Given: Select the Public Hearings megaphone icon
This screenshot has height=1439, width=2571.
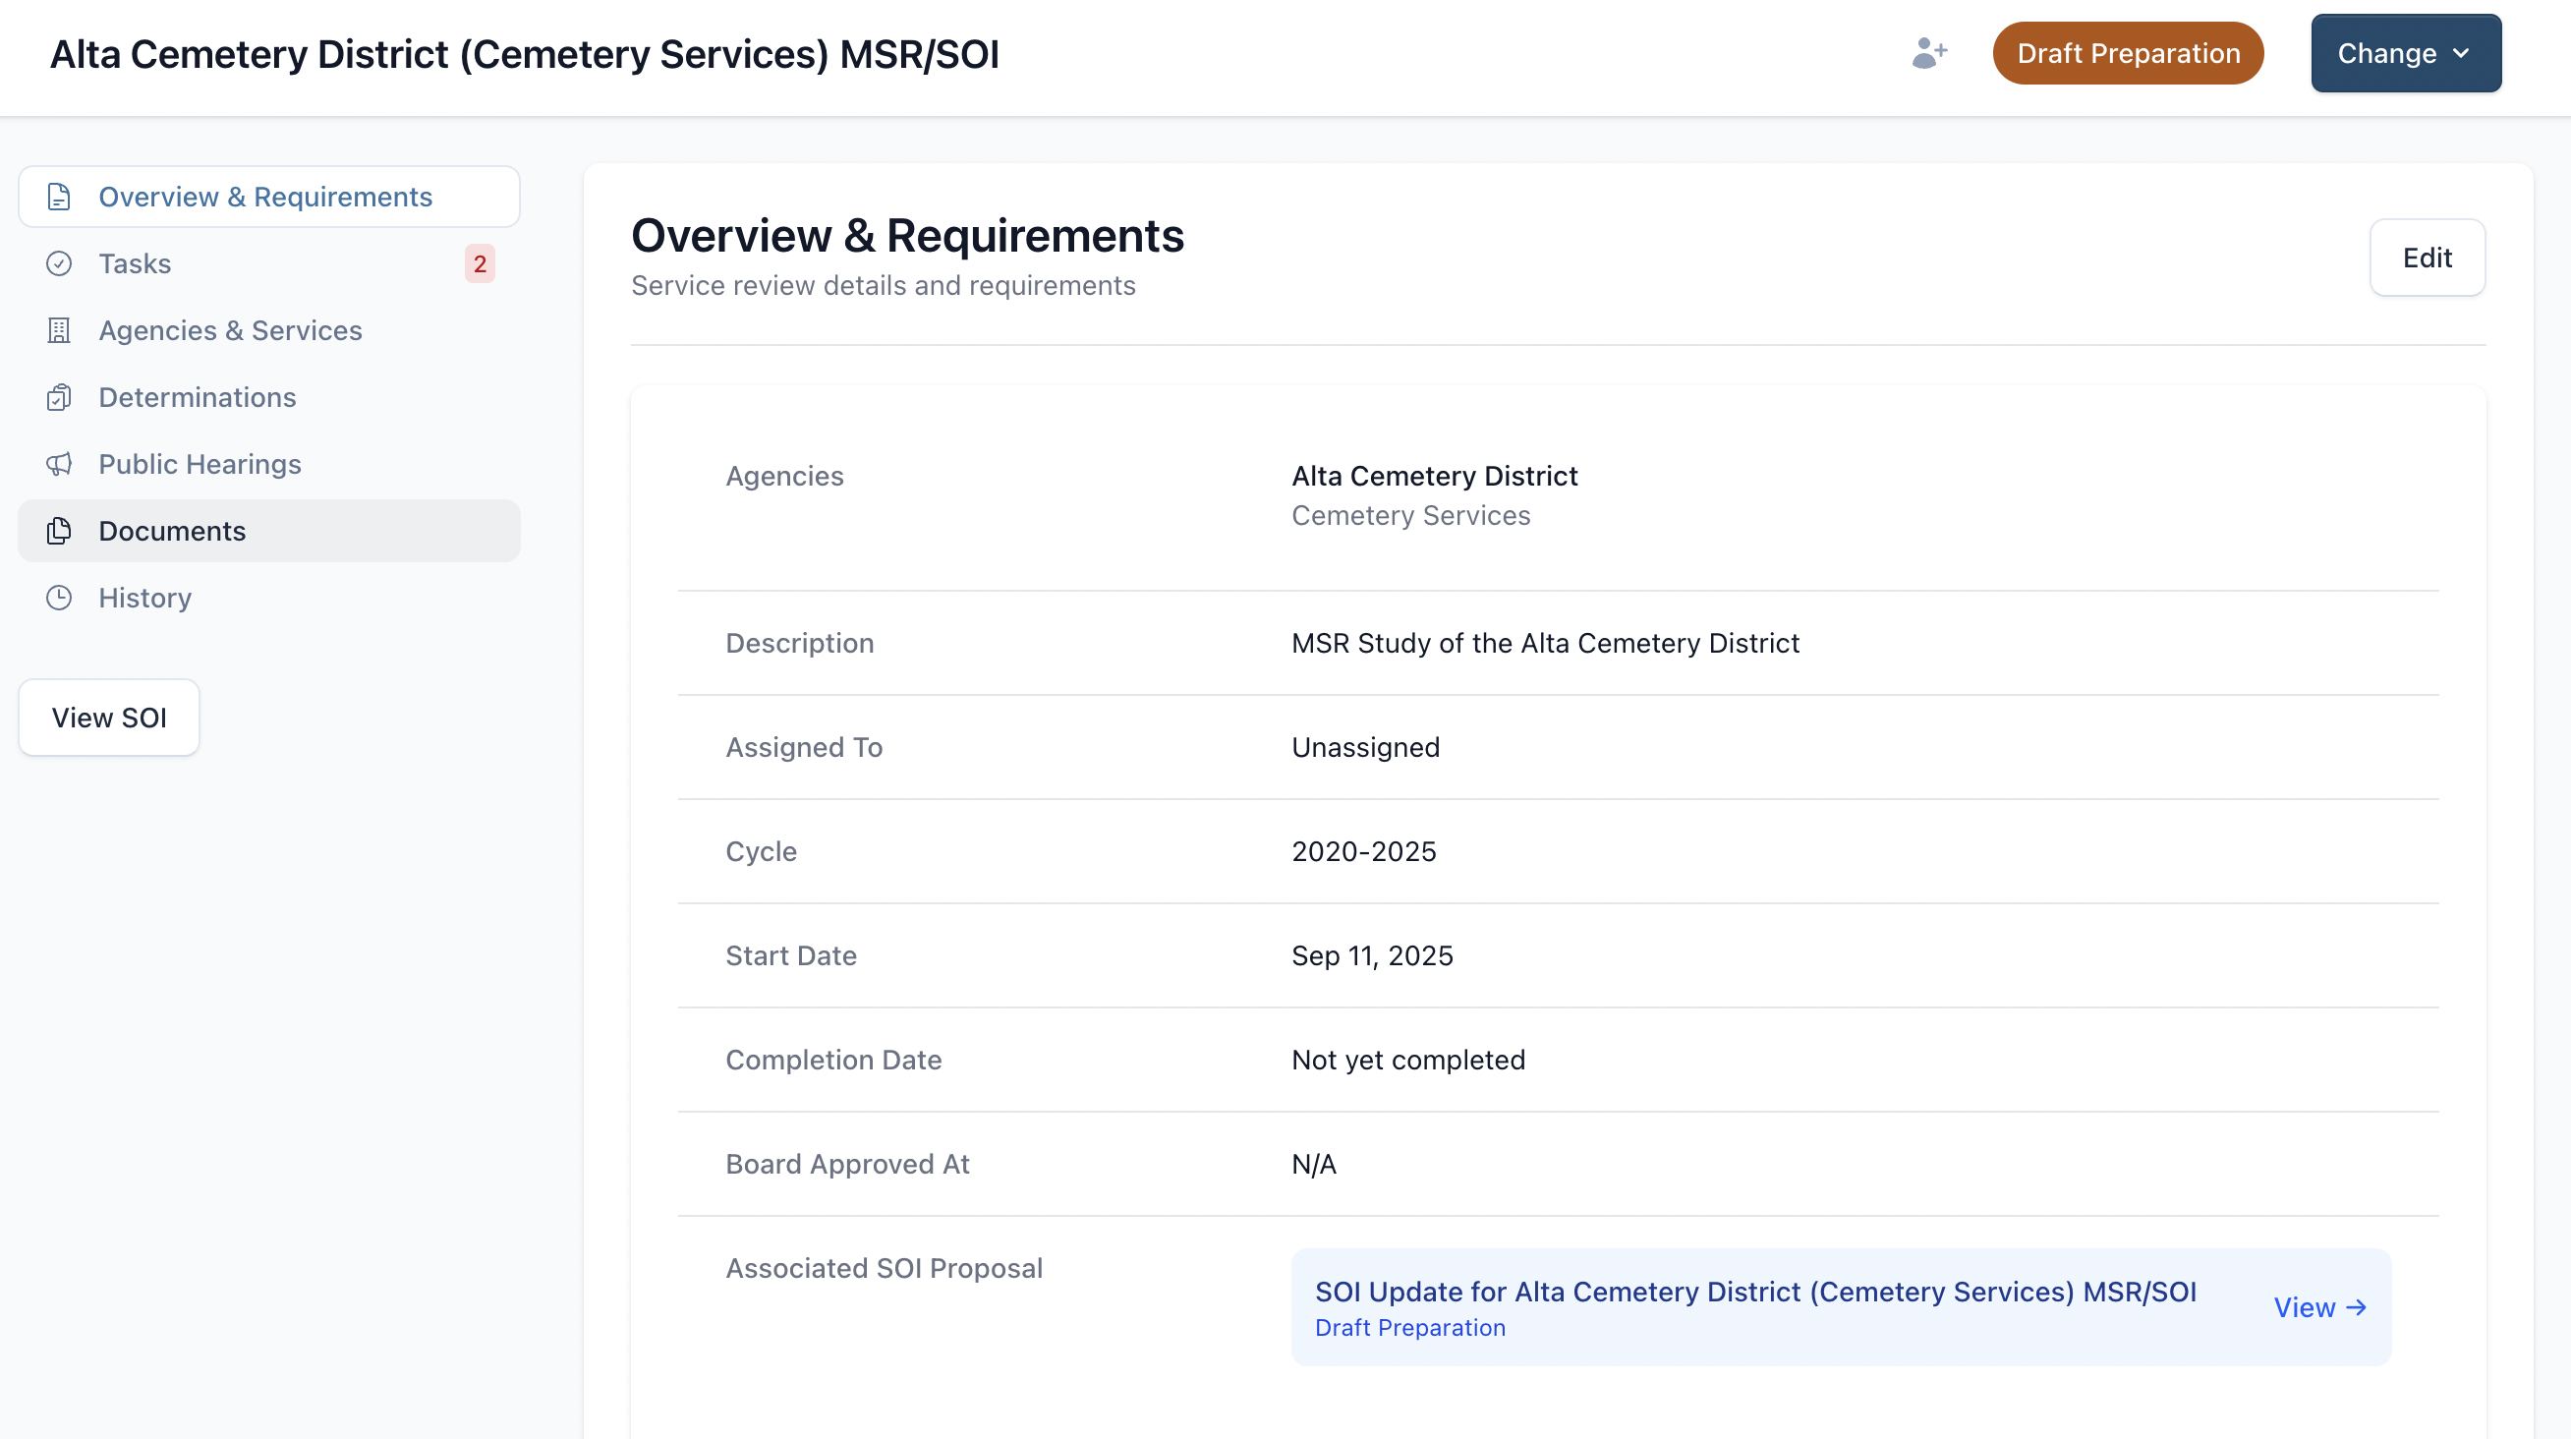Looking at the screenshot, I should pos(59,464).
